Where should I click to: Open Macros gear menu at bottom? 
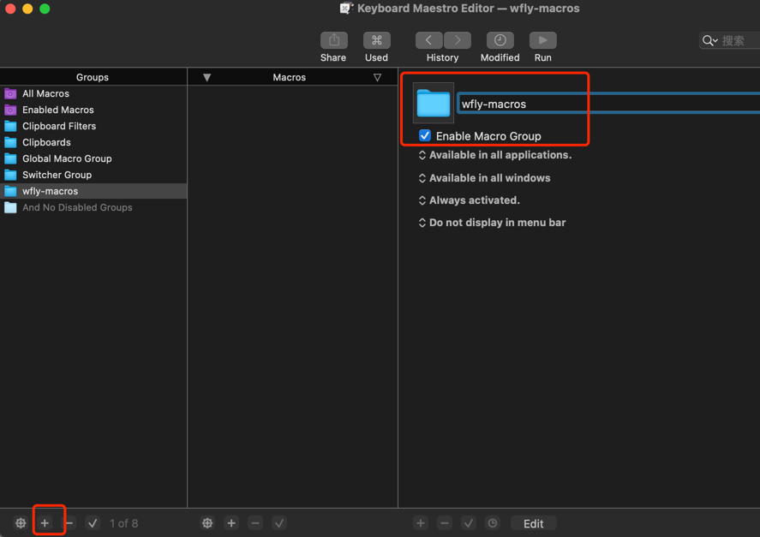click(x=207, y=523)
